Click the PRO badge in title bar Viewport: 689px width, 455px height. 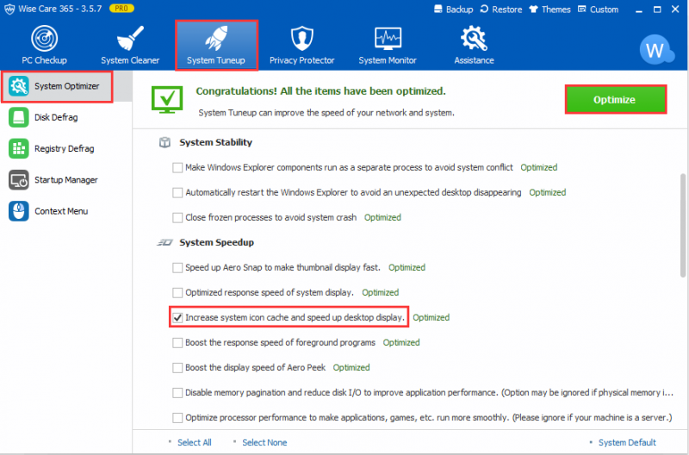point(121,9)
